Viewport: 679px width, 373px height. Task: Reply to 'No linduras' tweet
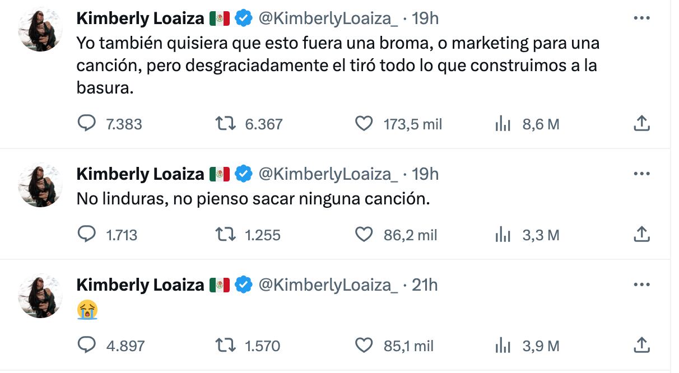[86, 234]
